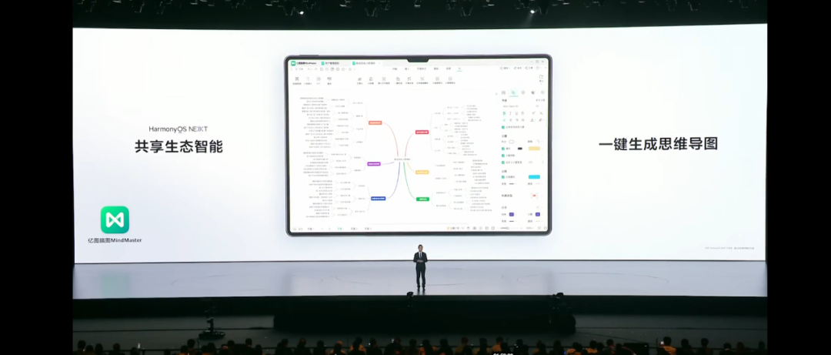
Task: Click the yellow fill color swatch
Action: coord(534,148)
